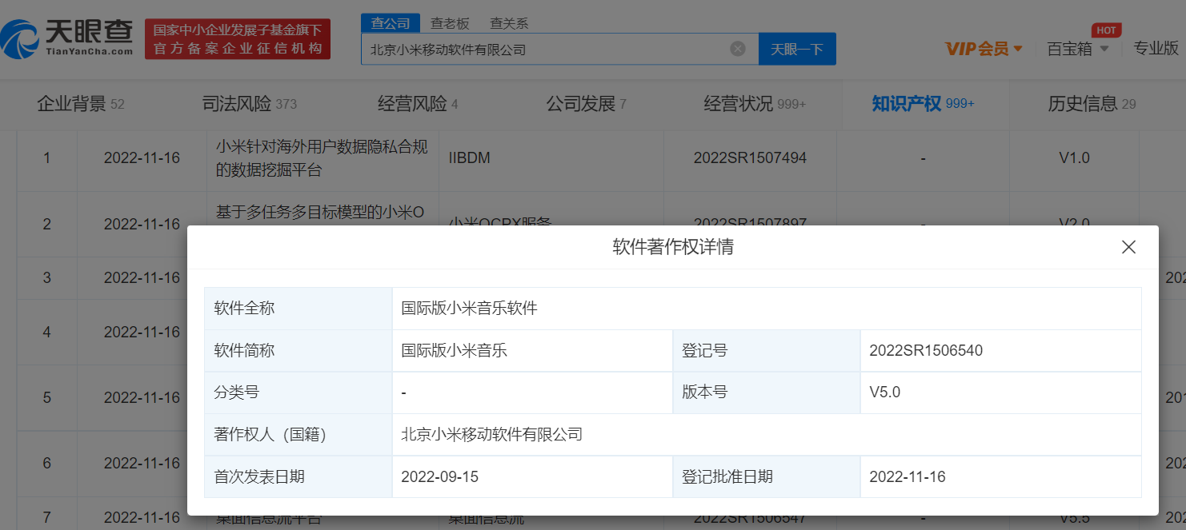Switch to the 查老板 search tab
The image size is (1186, 530).
(450, 23)
